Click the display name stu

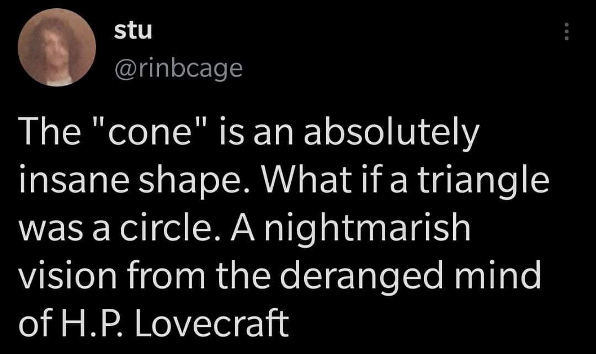[x=132, y=31]
